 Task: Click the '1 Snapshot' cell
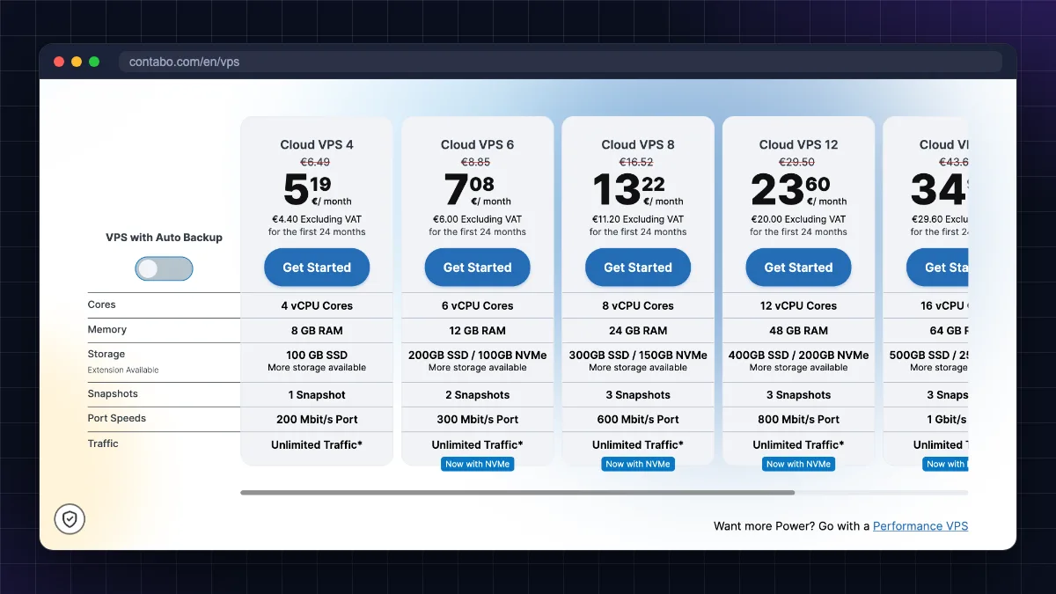(x=317, y=395)
